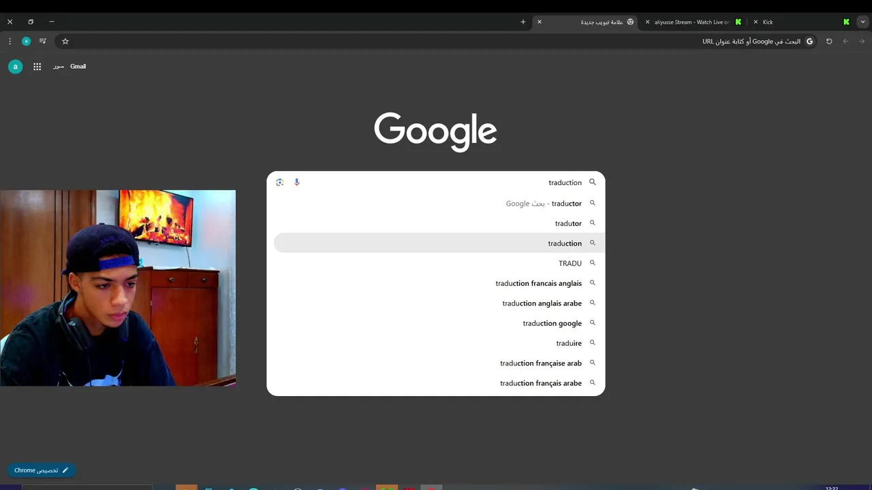Viewport: 872px width, 490px height.
Task: Bookmark this page with star icon
Action: [x=65, y=42]
